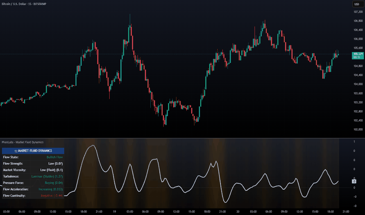This screenshot has height=215, width=365.
Task: Select the Flow Acceleration: label
Action: click(16, 189)
